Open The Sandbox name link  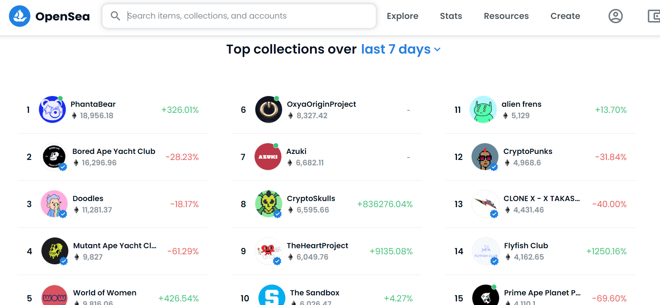pos(315,293)
